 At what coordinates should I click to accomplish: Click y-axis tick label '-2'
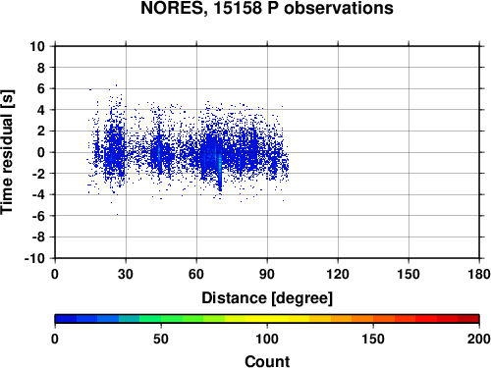pos(38,174)
